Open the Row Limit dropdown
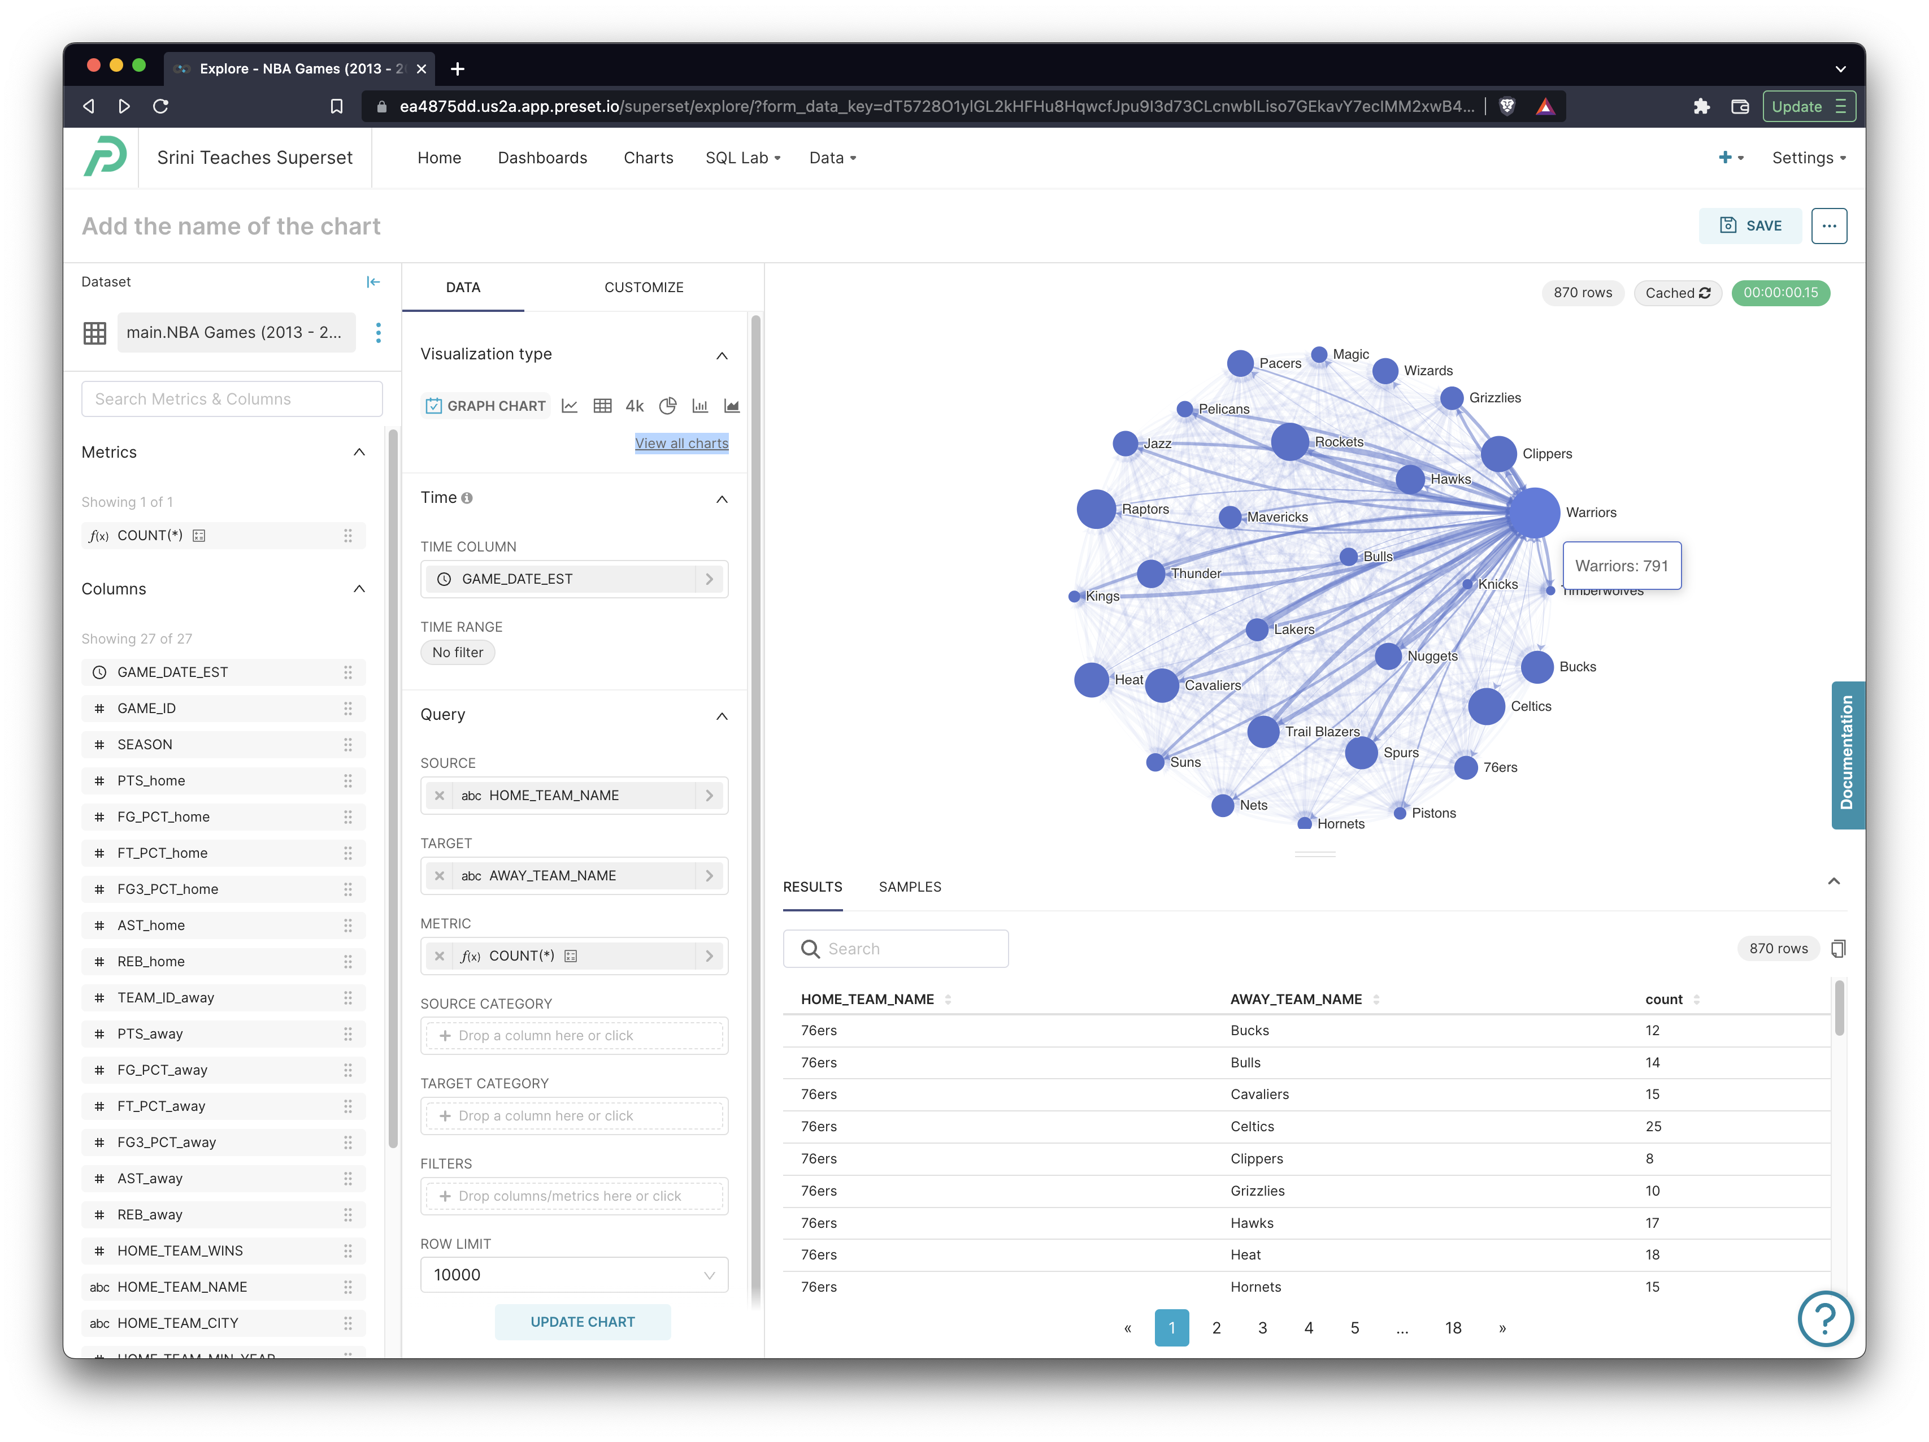 coord(574,1275)
